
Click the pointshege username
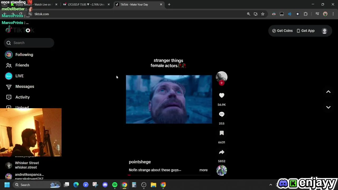tap(140, 162)
